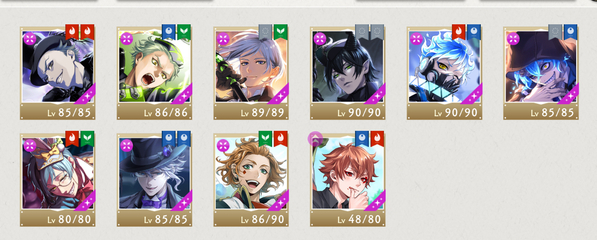Viewport: 597px width, 240px height.
Task: Click the green flora flag on the Lv 86/86 card
Action: pos(184,32)
